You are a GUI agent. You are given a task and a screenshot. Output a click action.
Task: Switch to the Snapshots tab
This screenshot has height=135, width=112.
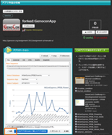[46, 60]
